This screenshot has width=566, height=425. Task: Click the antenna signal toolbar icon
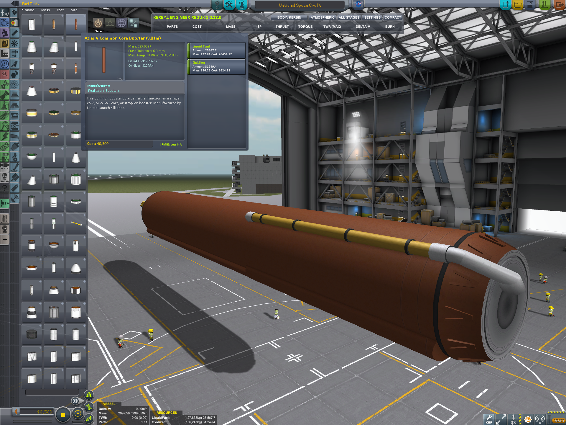click(x=540, y=419)
